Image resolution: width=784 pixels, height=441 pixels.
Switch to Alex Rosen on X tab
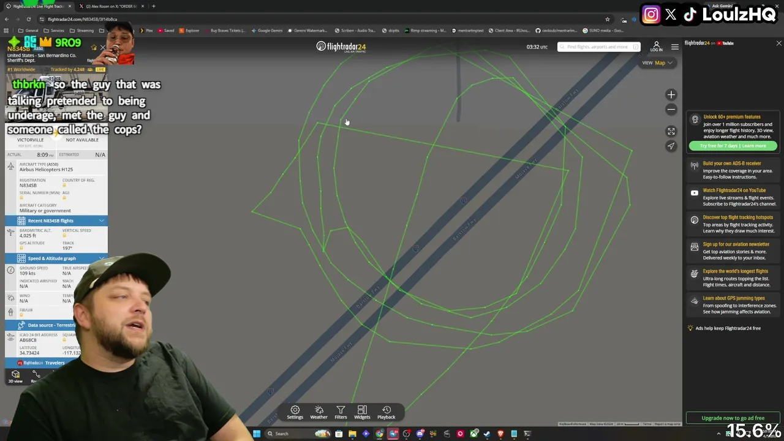[x=111, y=6]
